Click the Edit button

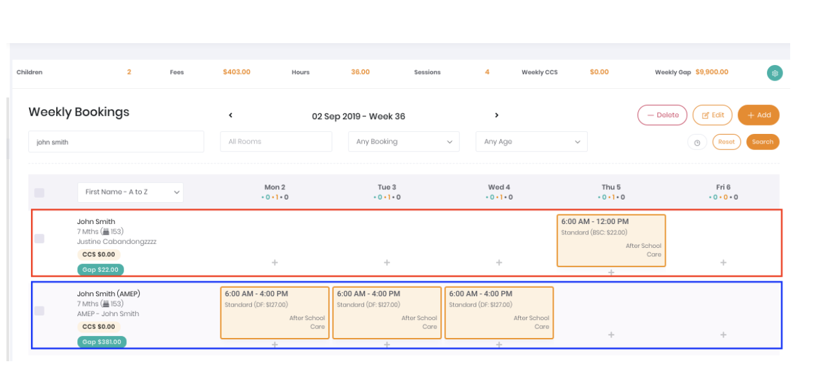[712, 115]
